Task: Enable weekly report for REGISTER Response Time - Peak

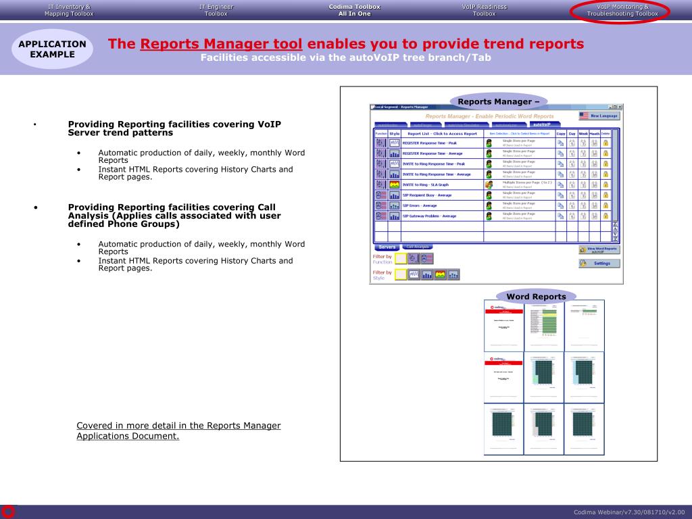Action: click(x=583, y=143)
